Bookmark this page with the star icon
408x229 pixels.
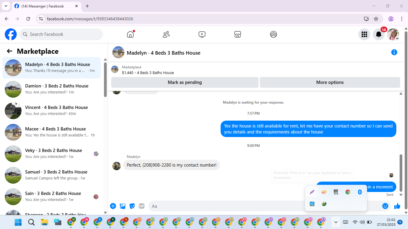[x=376, y=19]
